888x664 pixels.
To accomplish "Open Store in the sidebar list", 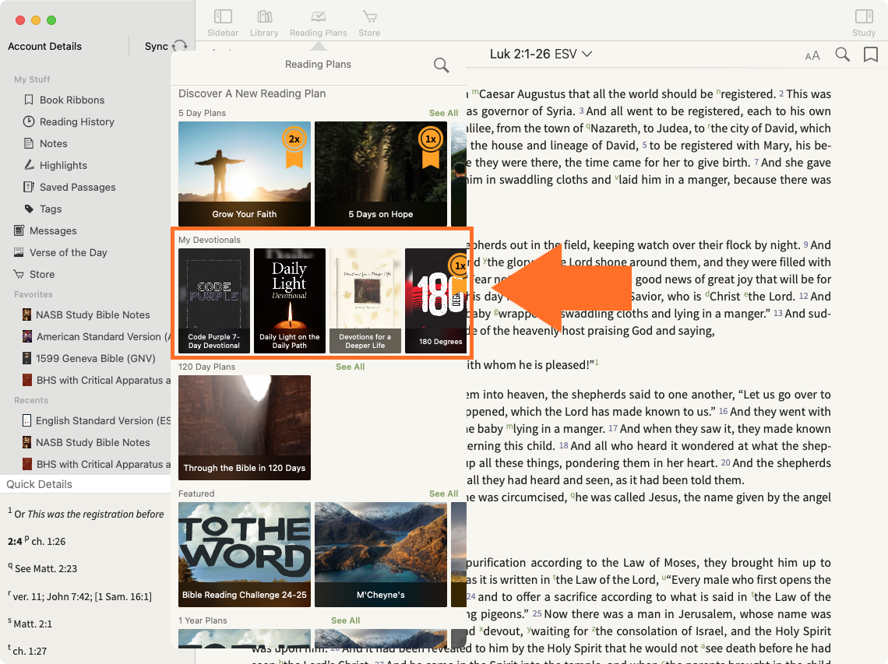I will tap(42, 275).
